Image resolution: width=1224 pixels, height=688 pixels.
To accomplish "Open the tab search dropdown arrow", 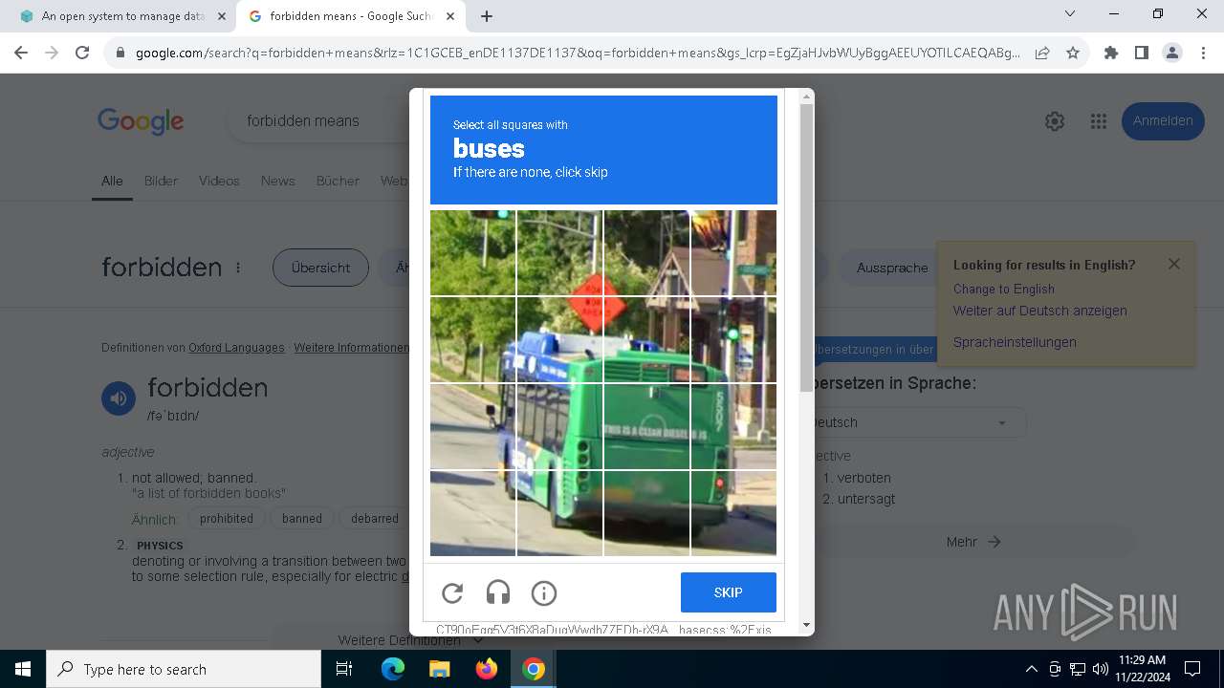I will (1070, 14).
